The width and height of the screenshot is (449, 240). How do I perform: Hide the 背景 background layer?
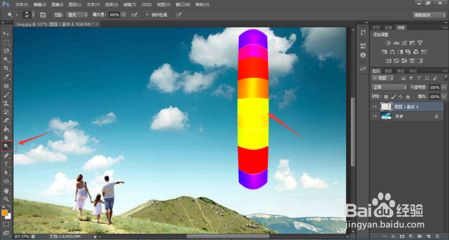[x=374, y=116]
